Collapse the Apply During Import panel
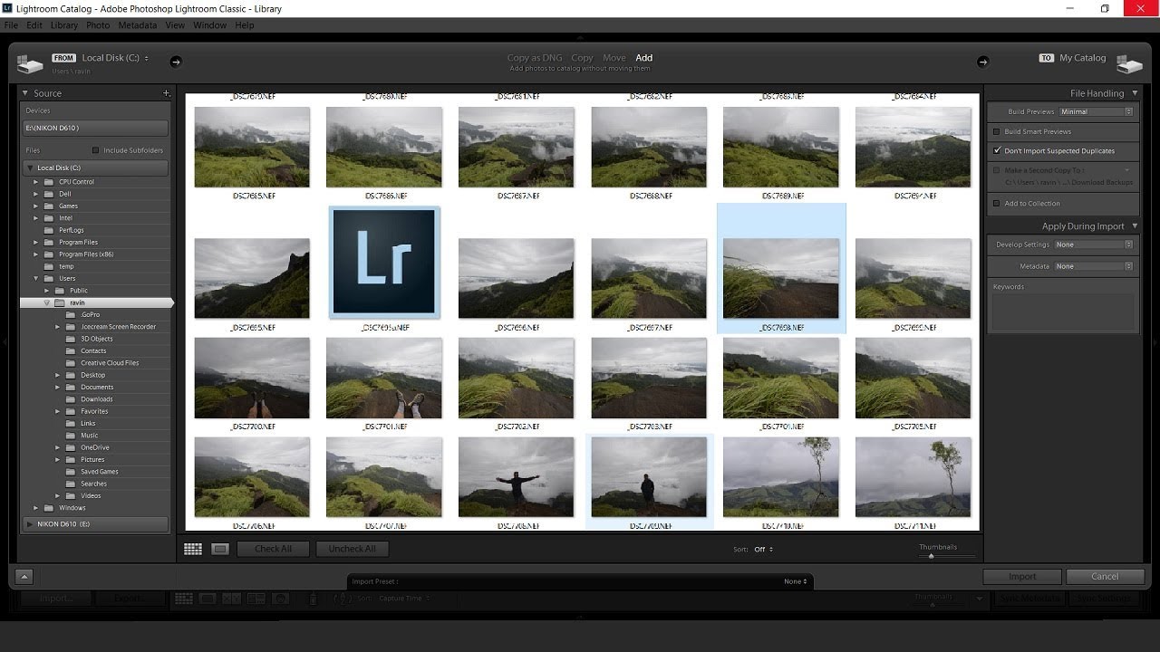This screenshot has width=1160, height=652. [1135, 226]
